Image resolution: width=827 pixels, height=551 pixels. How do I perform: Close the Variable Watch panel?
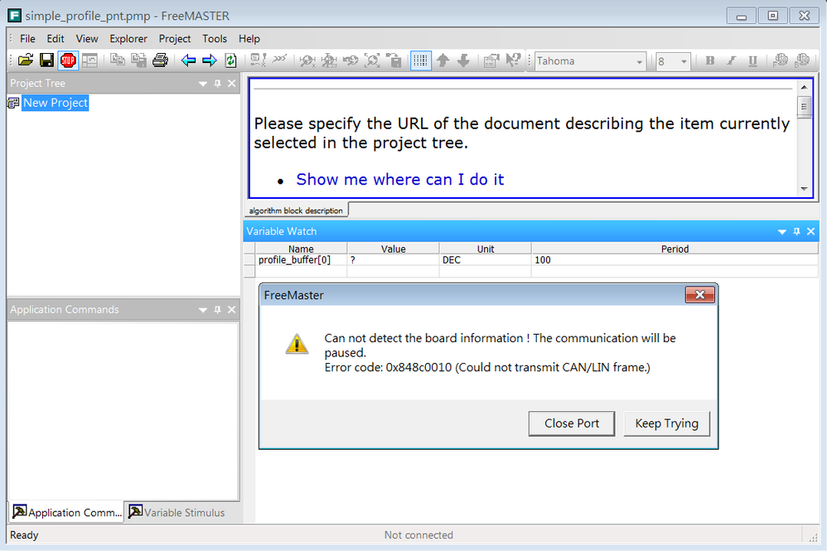(811, 231)
